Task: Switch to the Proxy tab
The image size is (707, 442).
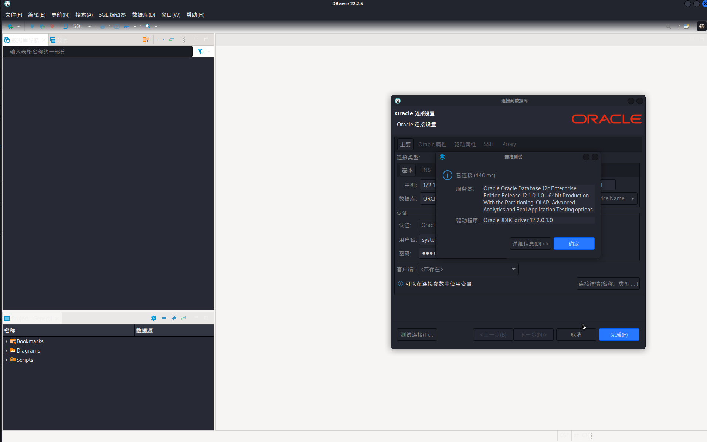Action: pyautogui.click(x=509, y=144)
